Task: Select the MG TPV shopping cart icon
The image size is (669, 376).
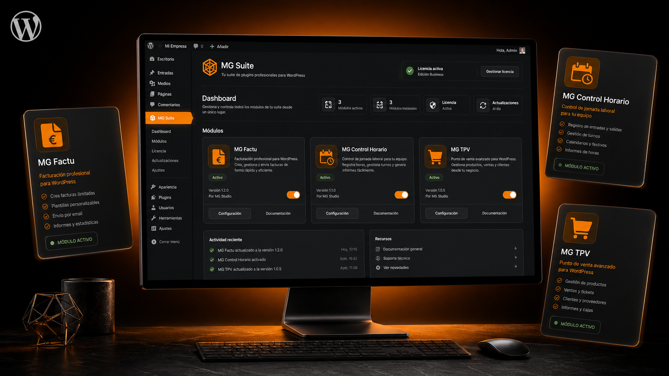Action: (x=435, y=157)
